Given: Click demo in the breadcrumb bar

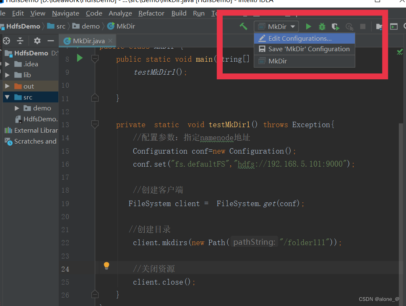Looking at the screenshot, I should coord(86,26).
